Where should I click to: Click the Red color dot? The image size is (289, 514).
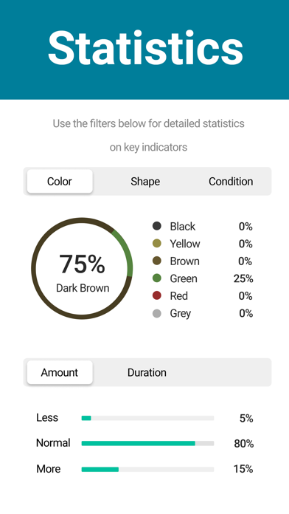pyautogui.click(x=157, y=295)
